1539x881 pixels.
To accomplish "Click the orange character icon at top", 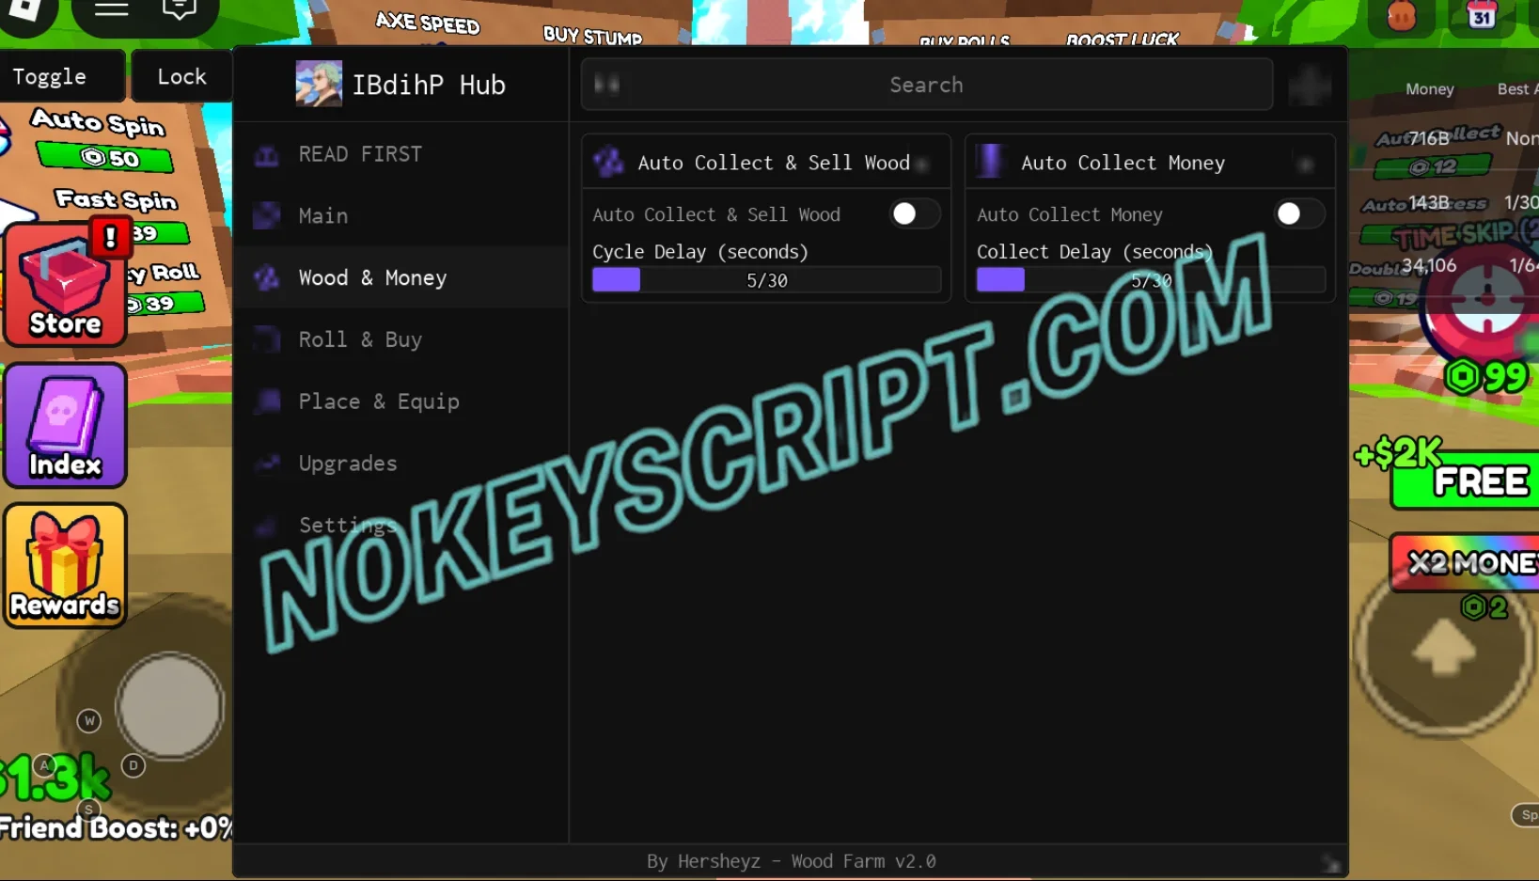I will [1401, 16].
